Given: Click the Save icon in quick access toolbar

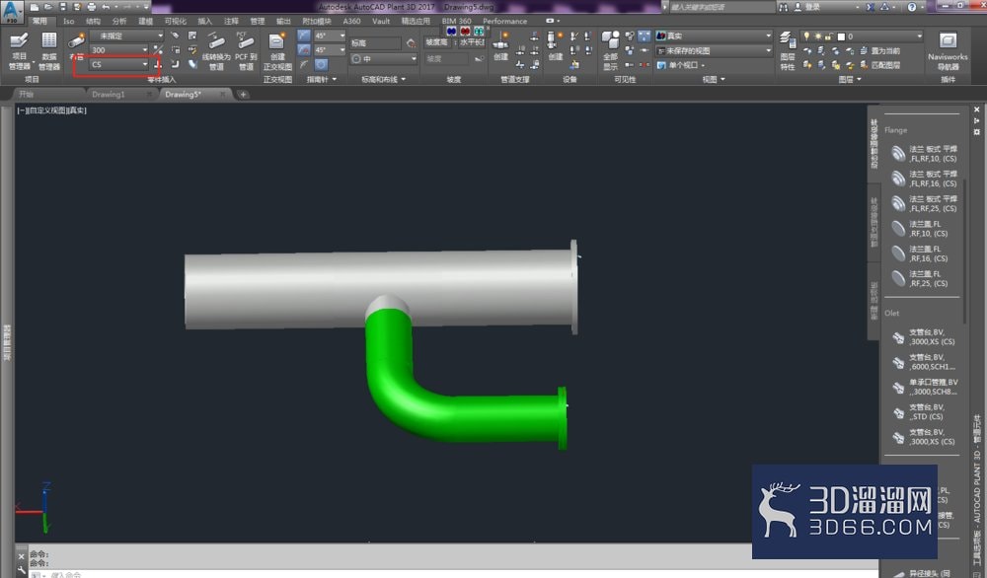Looking at the screenshot, I should pos(63,7).
